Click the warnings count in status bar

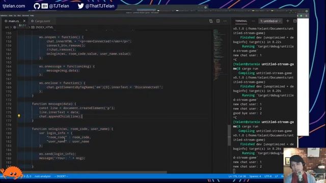click(x=29, y=176)
